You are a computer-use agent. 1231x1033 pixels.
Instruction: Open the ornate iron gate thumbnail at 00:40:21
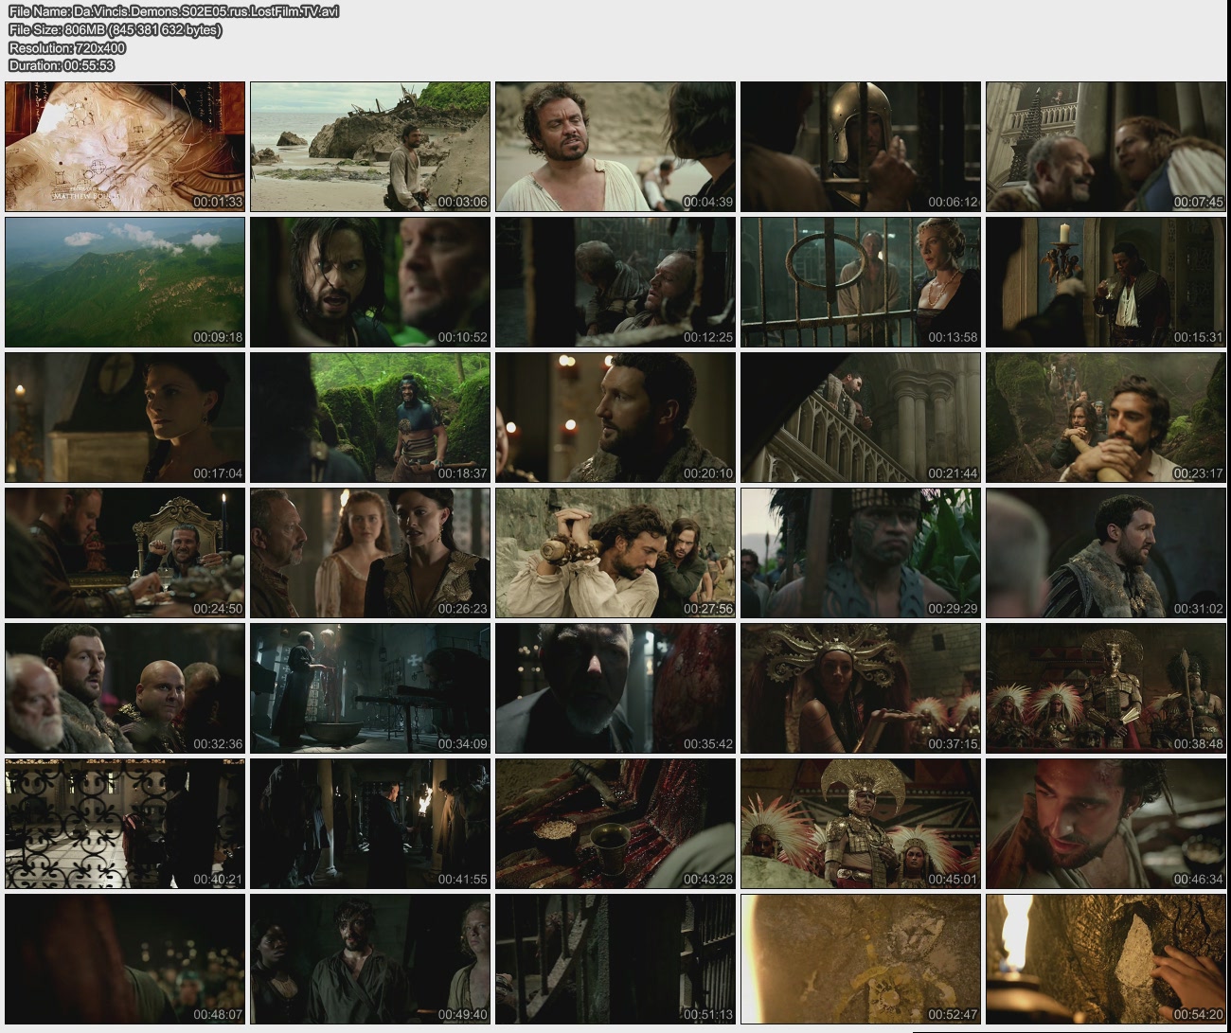pos(125,824)
